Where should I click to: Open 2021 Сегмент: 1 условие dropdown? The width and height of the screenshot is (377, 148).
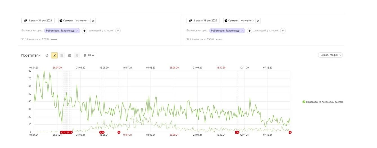click(74, 21)
